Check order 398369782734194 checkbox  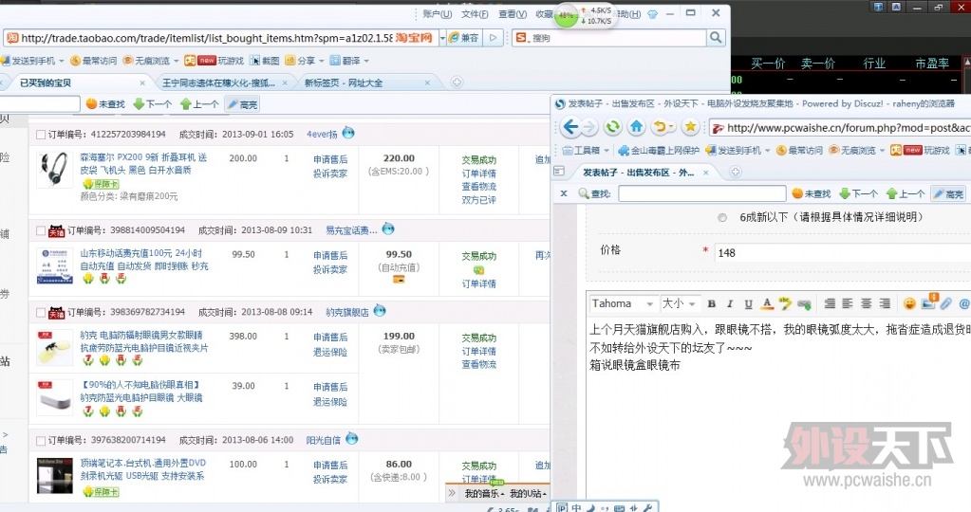40,312
